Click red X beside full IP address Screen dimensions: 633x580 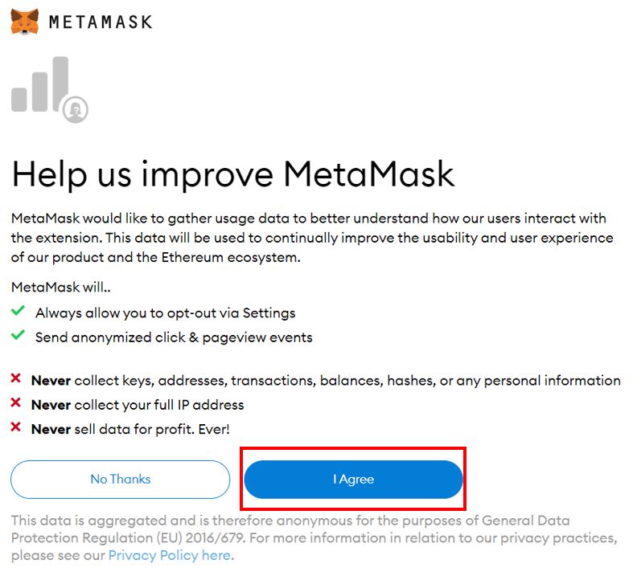coord(16,404)
